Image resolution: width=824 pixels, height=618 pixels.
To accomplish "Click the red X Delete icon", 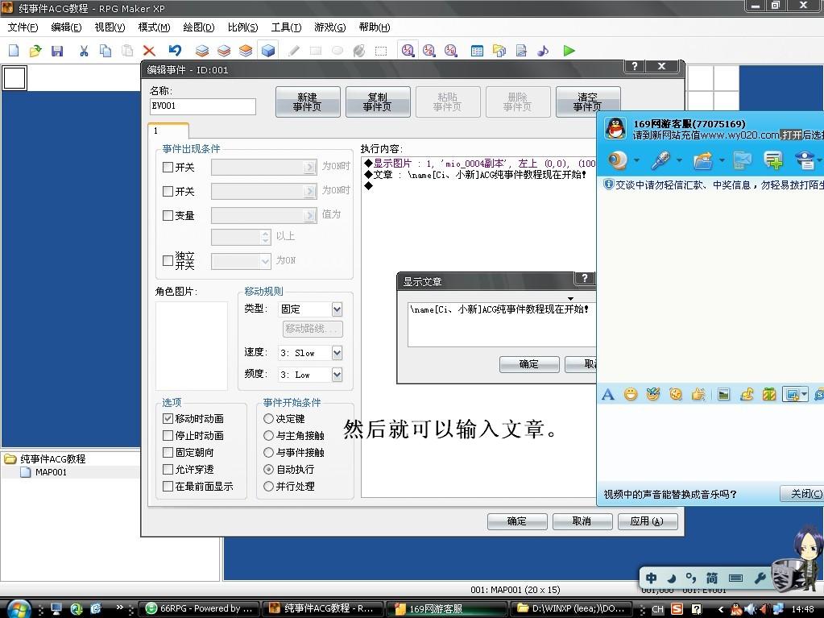I will 149,51.
